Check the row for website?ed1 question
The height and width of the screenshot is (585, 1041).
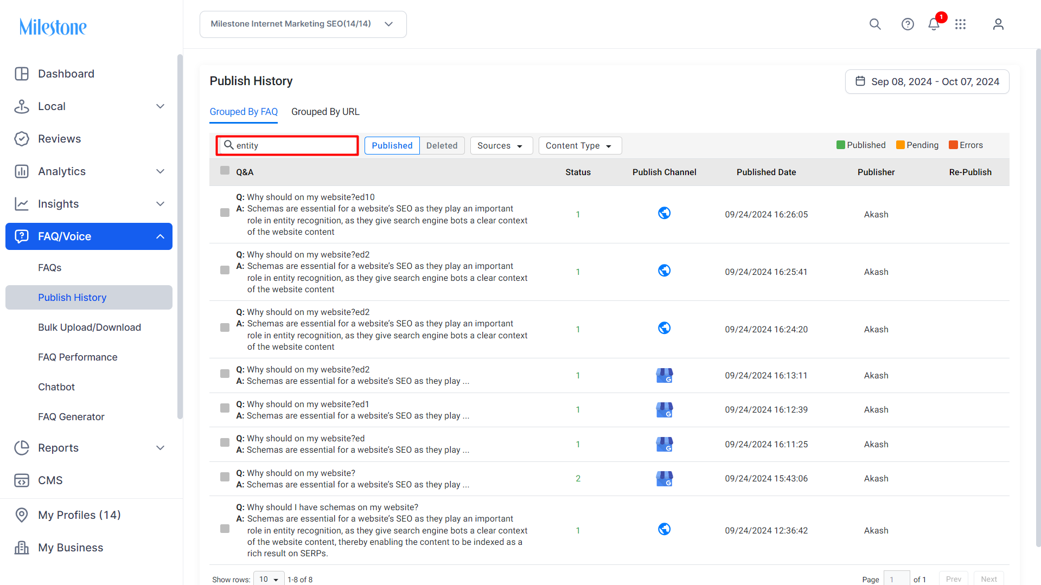point(225,408)
